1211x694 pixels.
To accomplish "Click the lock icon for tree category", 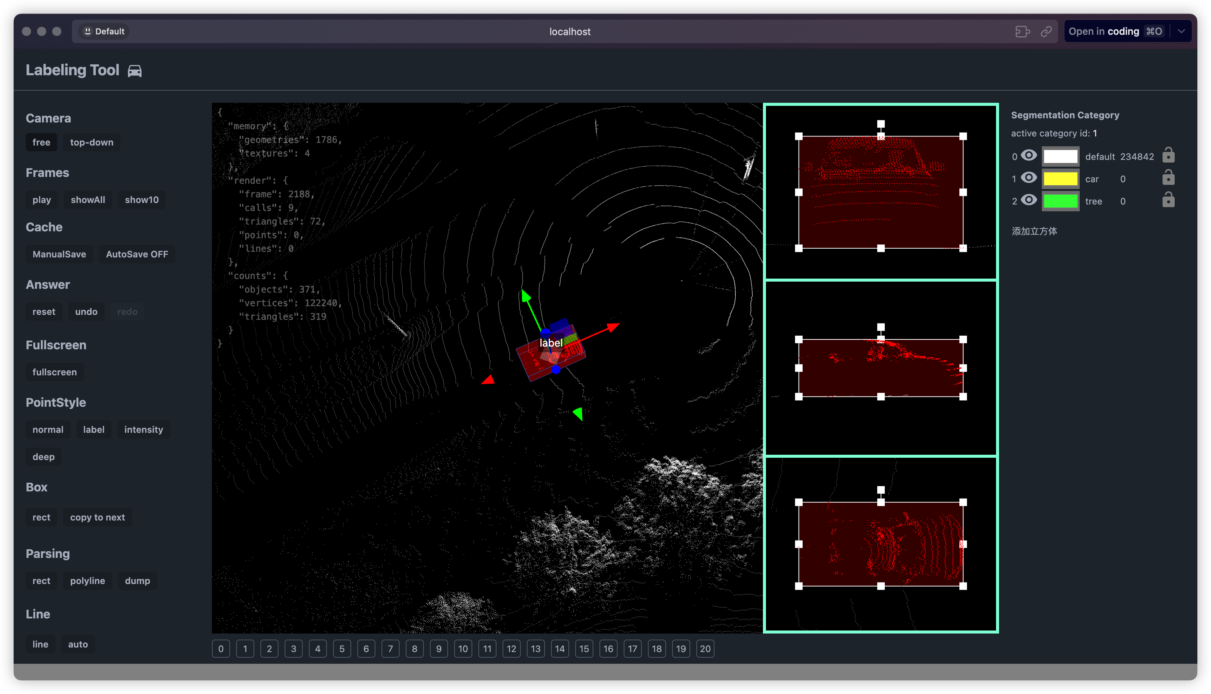I will (x=1168, y=200).
